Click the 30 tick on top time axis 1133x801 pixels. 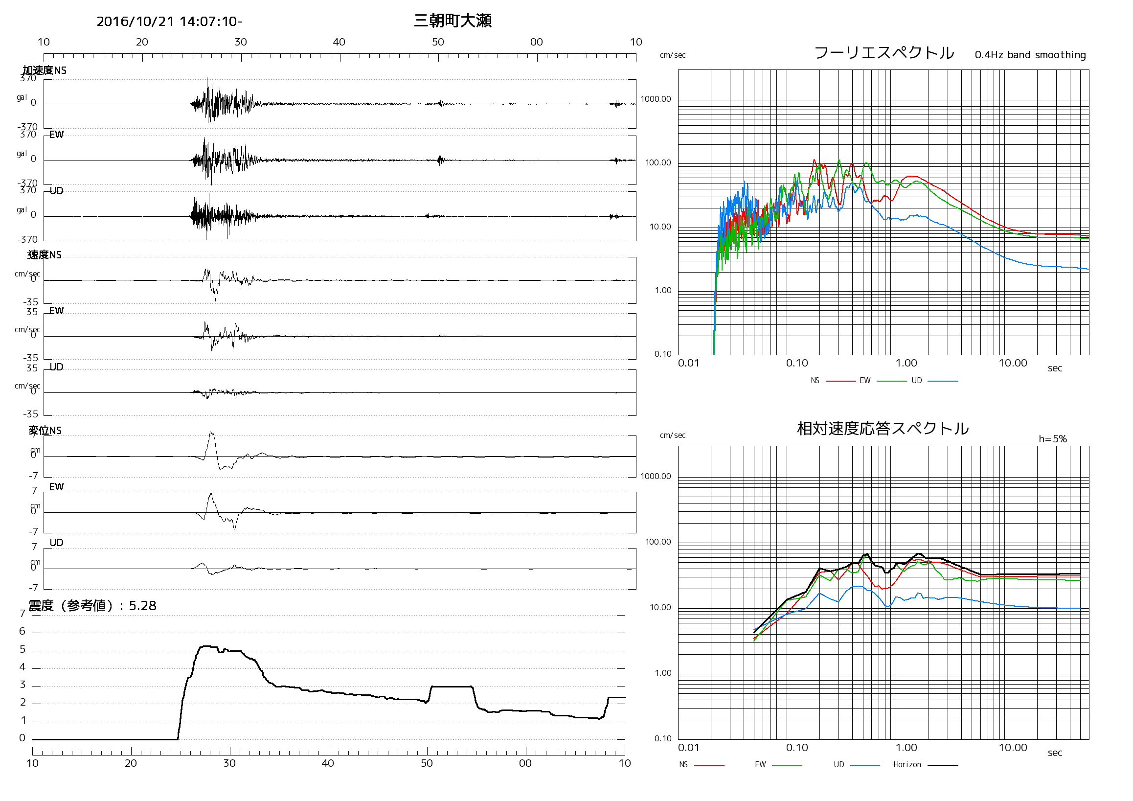tap(240, 42)
